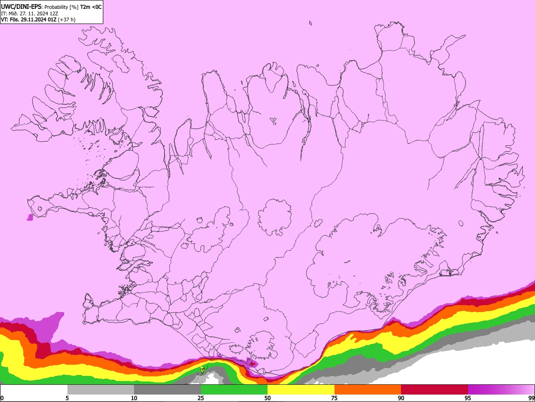Viewport: 535px width, 402px height.
Task: Click the 'UWC/DINI-EPS' title text
Action: (x=21, y=7)
